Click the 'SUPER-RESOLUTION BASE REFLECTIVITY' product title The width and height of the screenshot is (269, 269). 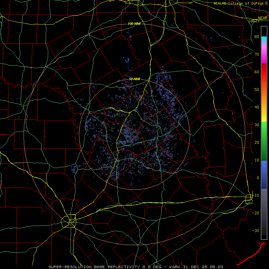coord(94,267)
